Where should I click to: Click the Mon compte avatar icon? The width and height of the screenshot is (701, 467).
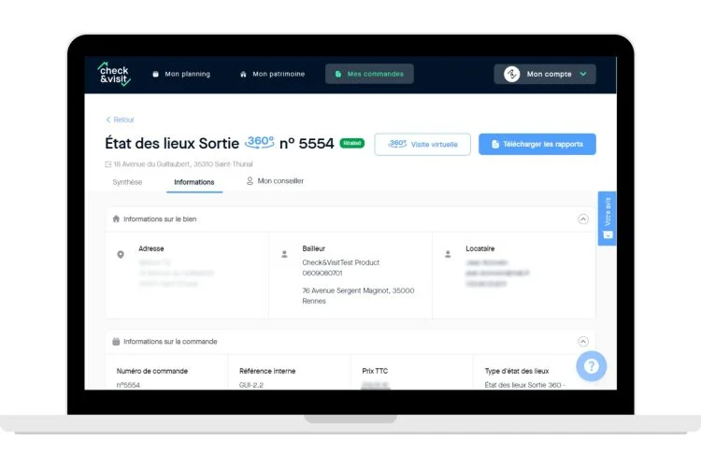tap(511, 74)
